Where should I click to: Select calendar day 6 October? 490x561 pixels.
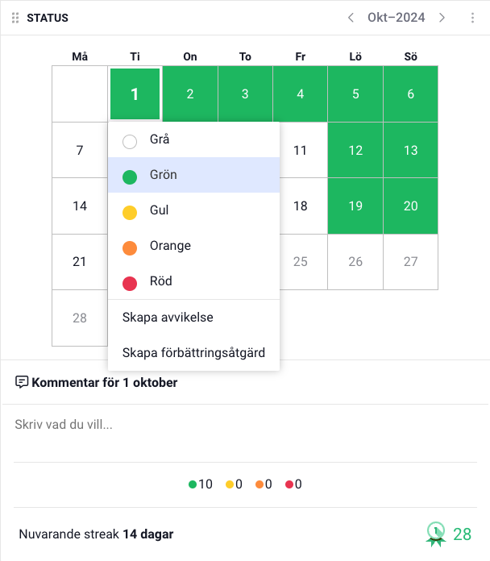(410, 94)
